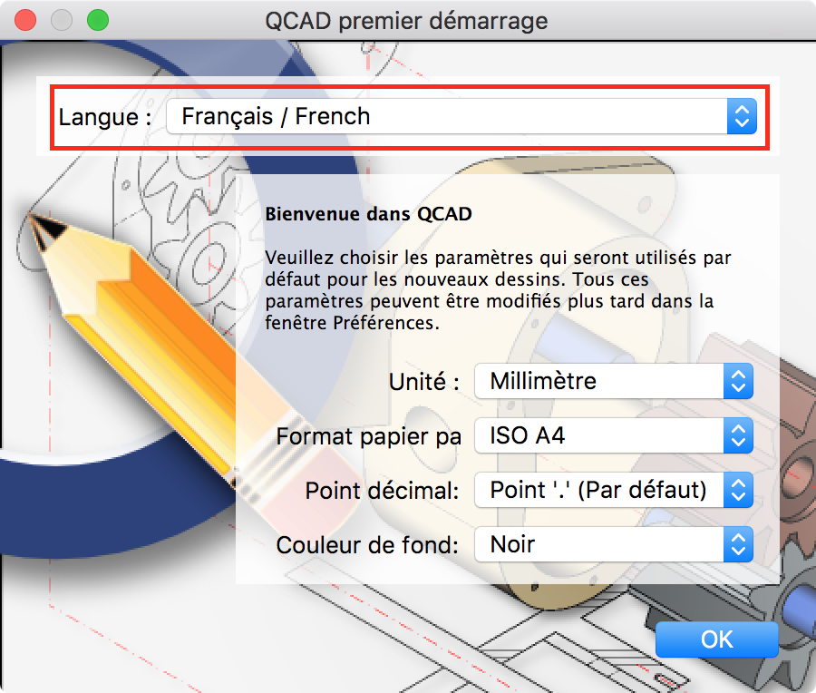Click the Unité label
Viewport: 816px width, 693px height.
click(423, 382)
